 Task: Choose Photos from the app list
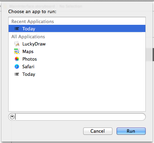tap(30, 59)
